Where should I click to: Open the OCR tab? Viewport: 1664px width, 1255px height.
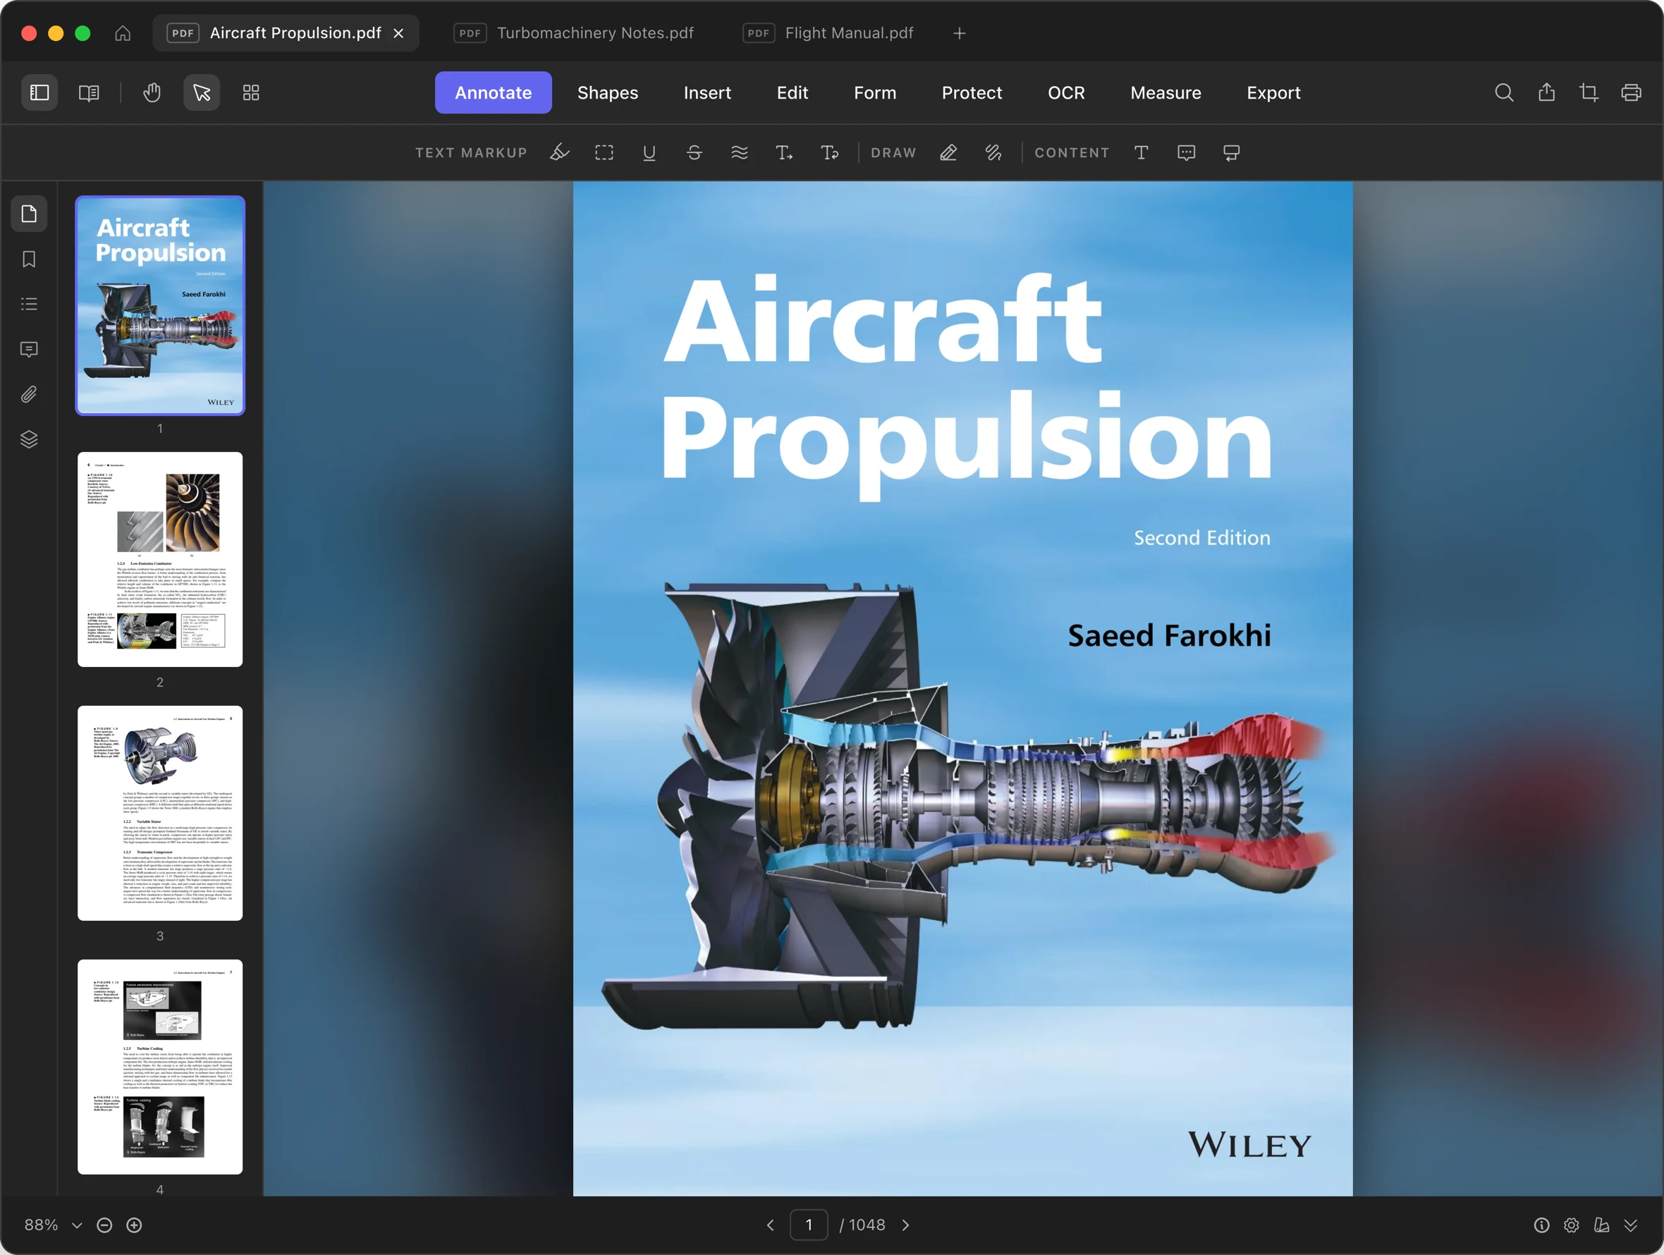point(1066,92)
